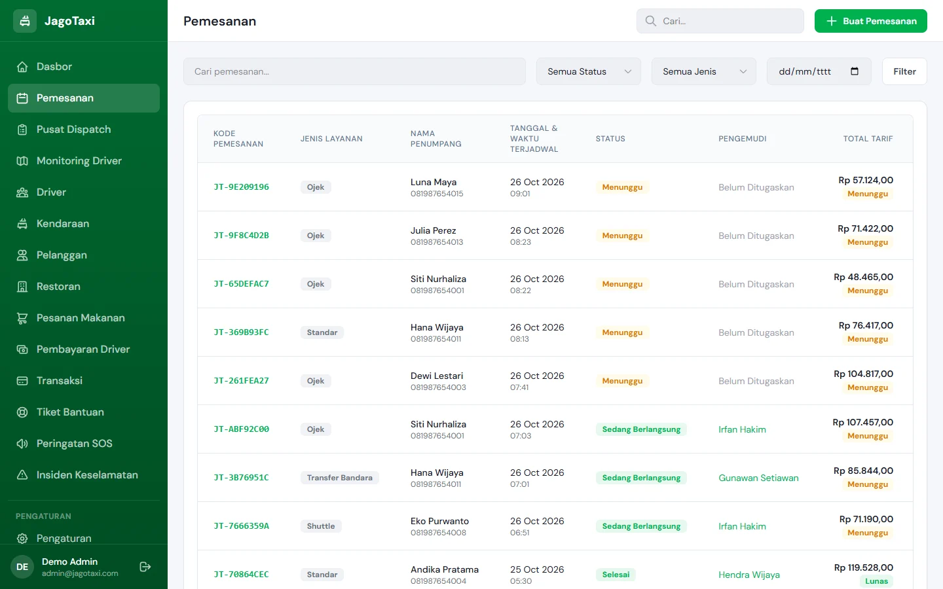
Task: Click the magnifier icon in top search
Action: pos(651,21)
